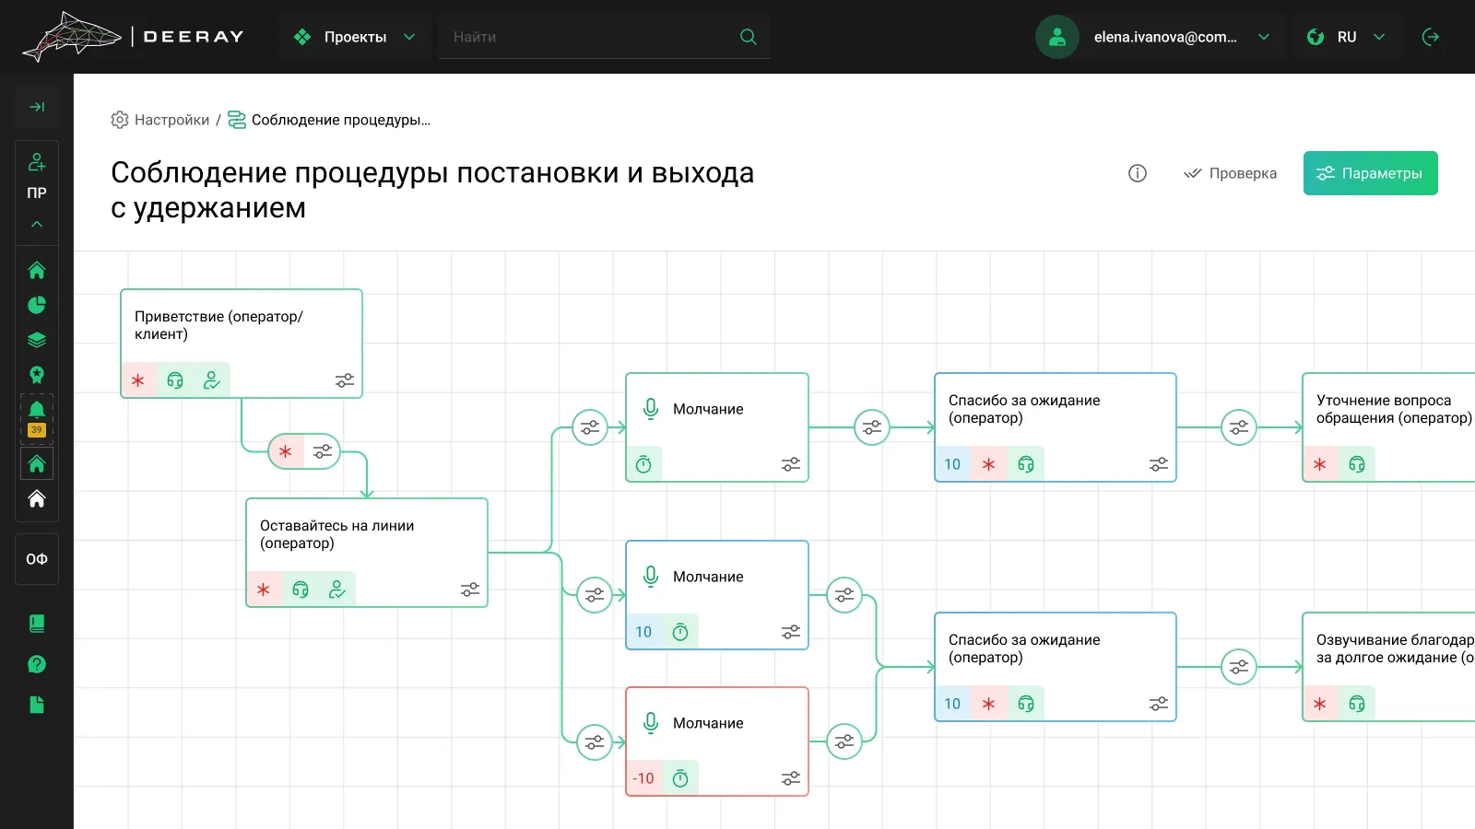Open the document file sidebar icon
The width and height of the screenshot is (1475, 829).
pos(37,705)
